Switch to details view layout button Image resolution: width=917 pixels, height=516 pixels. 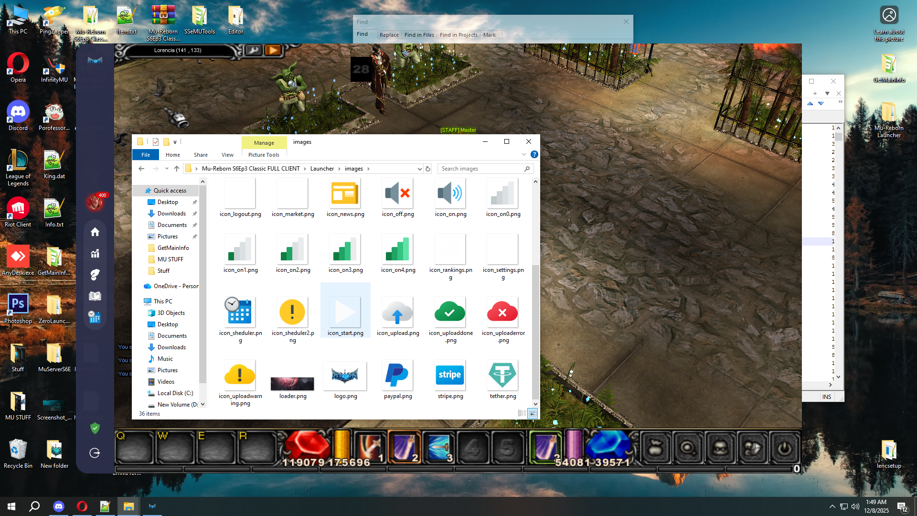point(522,413)
